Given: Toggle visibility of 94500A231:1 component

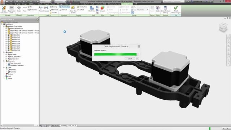Looking at the screenshot, I should (x=9, y=35).
